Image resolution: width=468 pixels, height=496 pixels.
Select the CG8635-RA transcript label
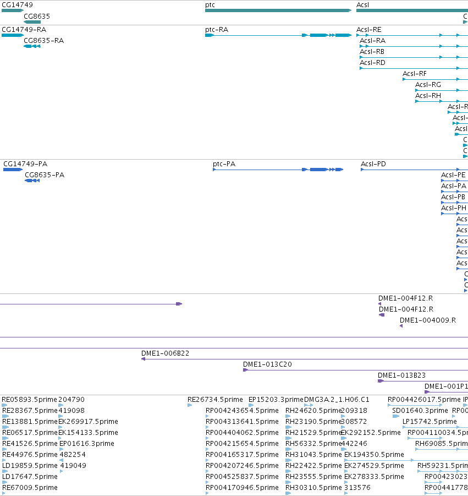[x=43, y=41]
